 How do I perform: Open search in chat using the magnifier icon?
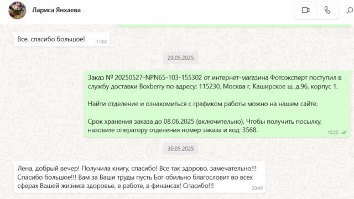[350, 11]
